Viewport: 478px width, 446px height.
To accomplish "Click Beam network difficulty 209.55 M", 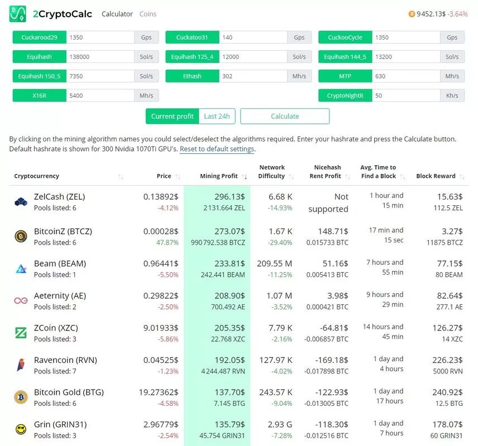I will (x=274, y=264).
